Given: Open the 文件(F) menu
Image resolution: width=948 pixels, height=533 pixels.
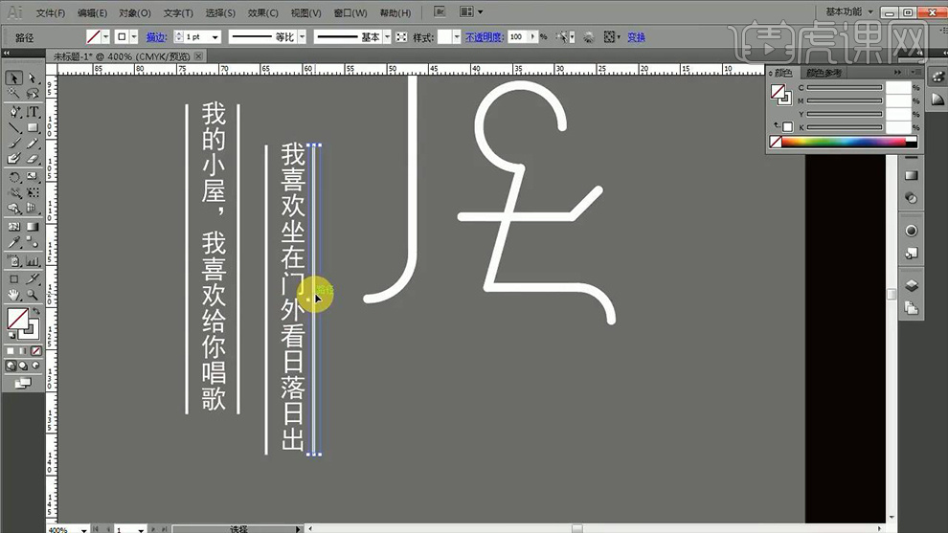Looking at the screenshot, I should click(51, 13).
